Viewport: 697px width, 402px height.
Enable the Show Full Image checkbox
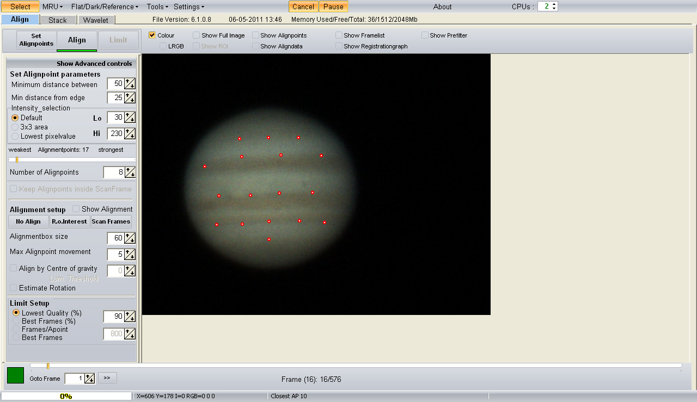(197, 35)
